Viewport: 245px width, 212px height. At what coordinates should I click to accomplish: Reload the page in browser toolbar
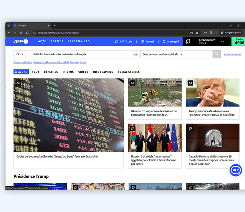(x=21, y=33)
